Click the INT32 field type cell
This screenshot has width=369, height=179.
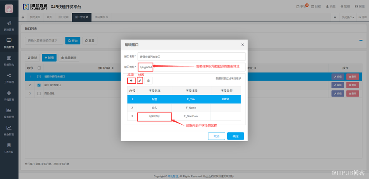pos(226,99)
